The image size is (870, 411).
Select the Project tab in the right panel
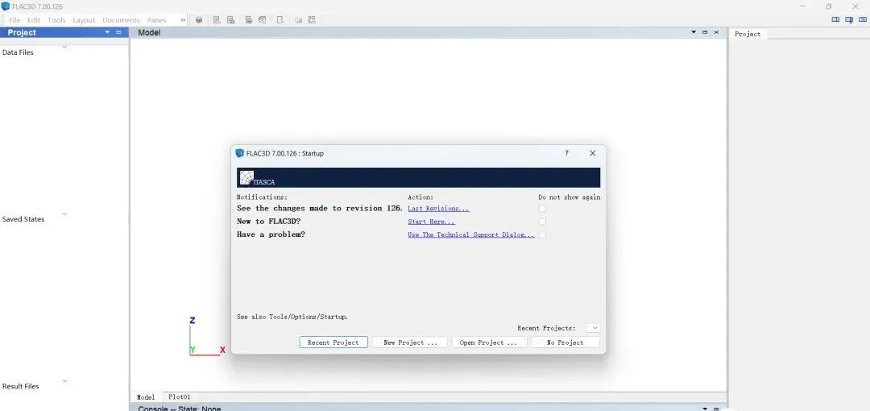click(x=748, y=34)
